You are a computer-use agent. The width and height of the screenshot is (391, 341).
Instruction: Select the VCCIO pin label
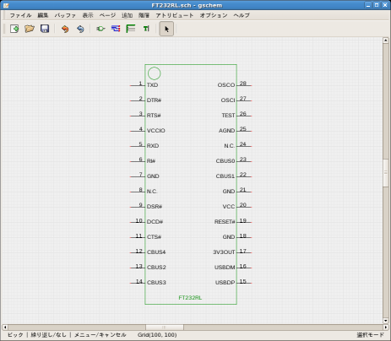156,131
